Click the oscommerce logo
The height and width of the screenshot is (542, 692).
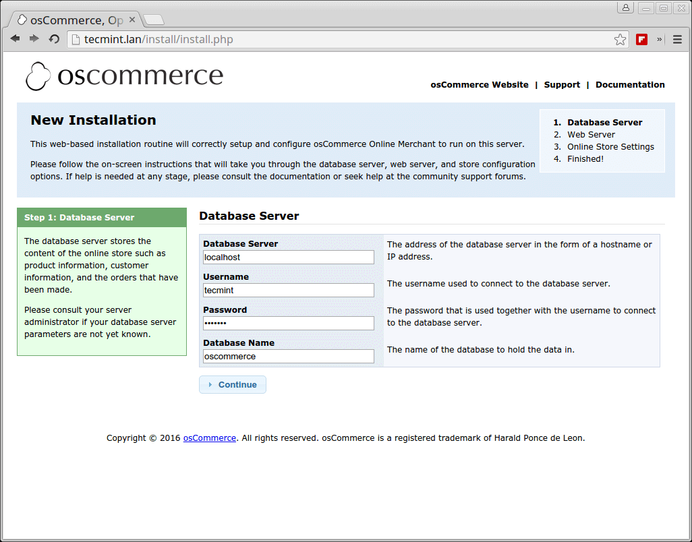tap(124, 76)
